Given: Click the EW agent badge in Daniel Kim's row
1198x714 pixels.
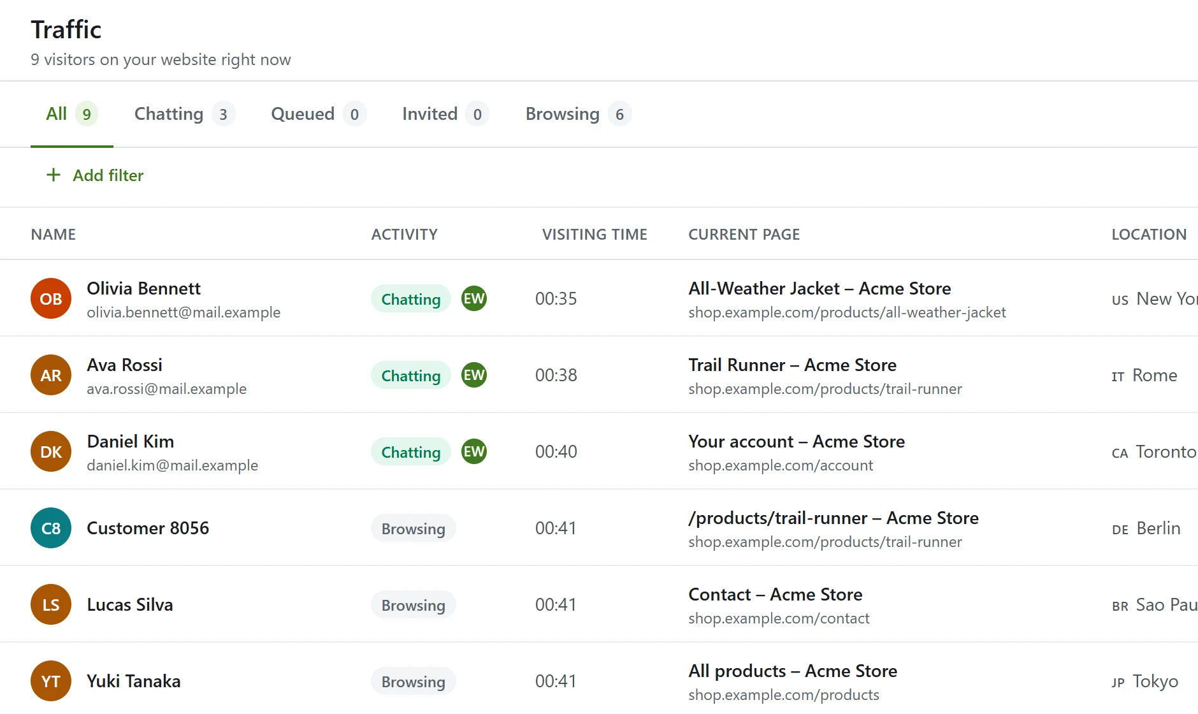Looking at the screenshot, I should pos(474,451).
